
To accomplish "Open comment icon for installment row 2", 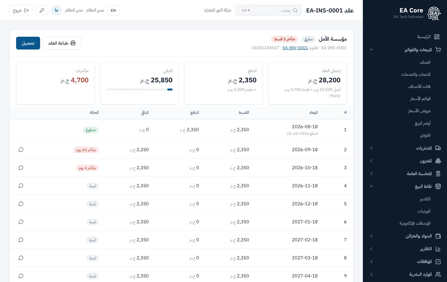I will (21, 150).
